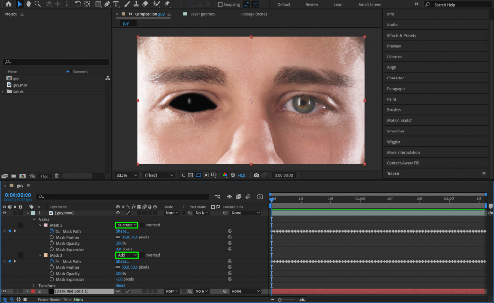Collapse the Masks group
The height and width of the screenshot is (303, 494).
coord(34,219)
